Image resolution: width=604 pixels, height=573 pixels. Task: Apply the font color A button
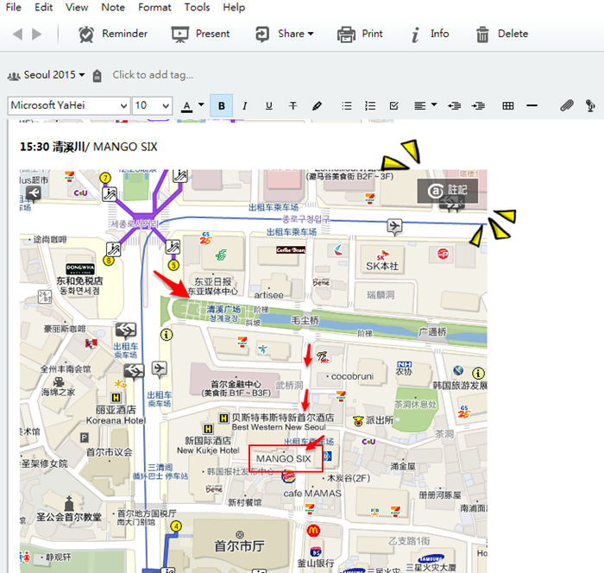point(187,106)
